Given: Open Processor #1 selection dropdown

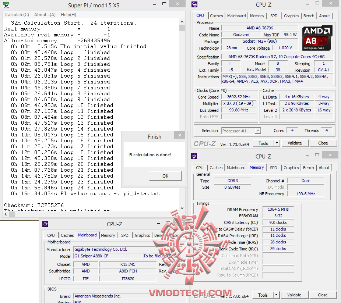Looking at the screenshot, I should pos(241,131).
